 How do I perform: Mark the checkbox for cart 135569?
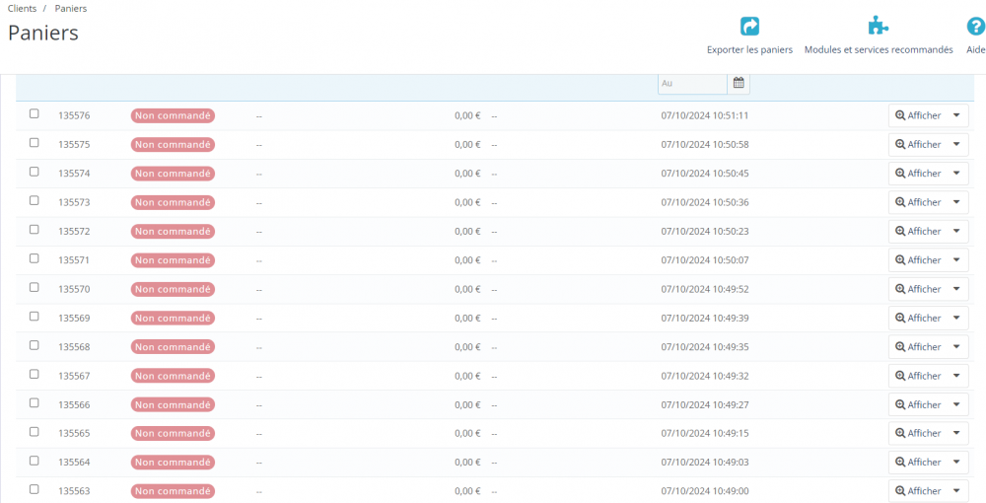[x=34, y=317]
